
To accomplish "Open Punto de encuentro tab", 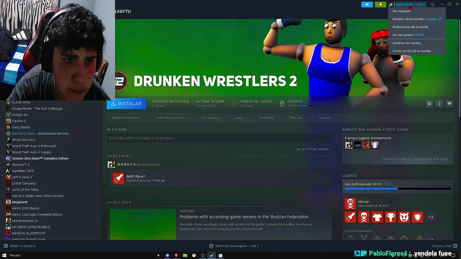I will (170, 118).
